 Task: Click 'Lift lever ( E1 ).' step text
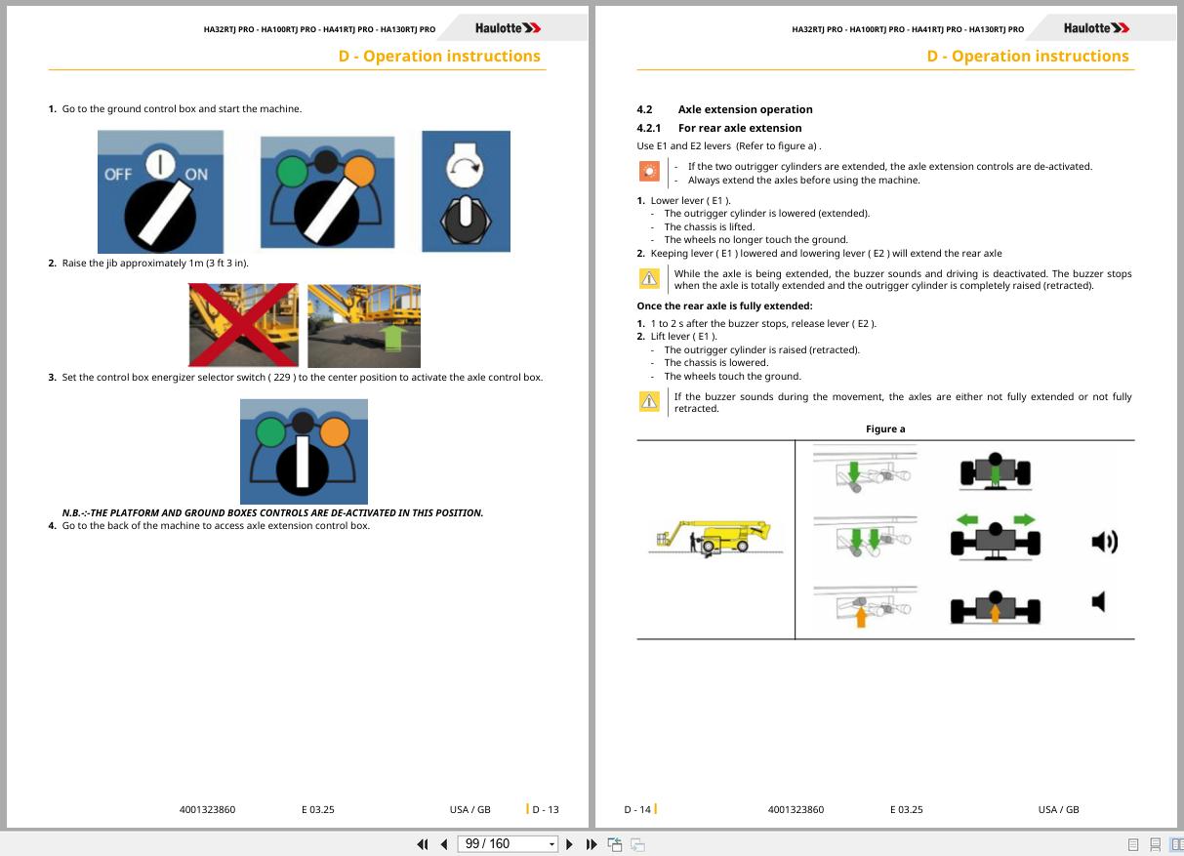pos(683,337)
